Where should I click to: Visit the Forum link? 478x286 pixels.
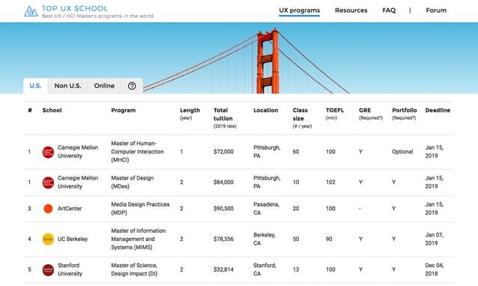tap(436, 10)
